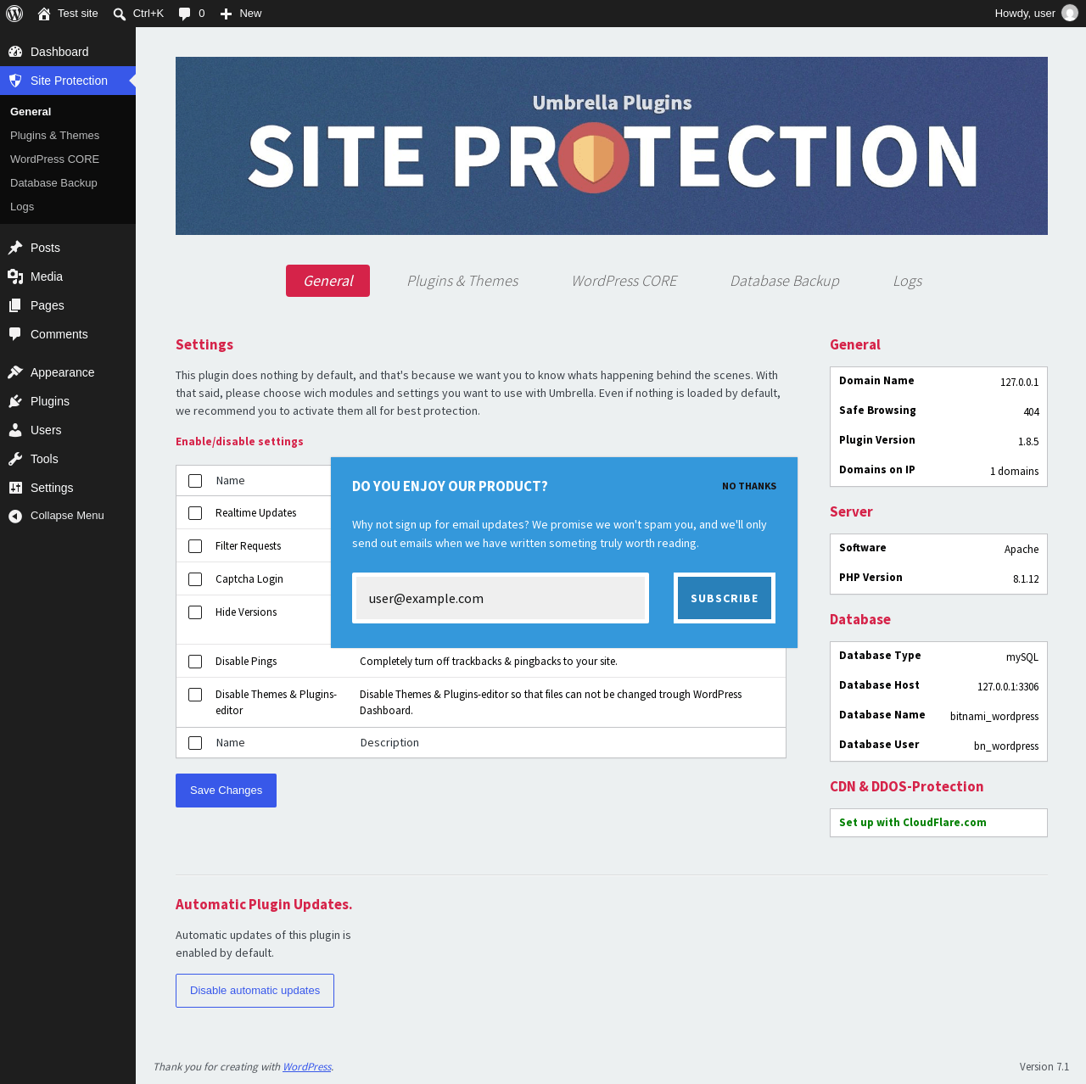The height and width of the screenshot is (1084, 1086).
Task: Enable the Captcha Login checkbox
Action: point(195,579)
